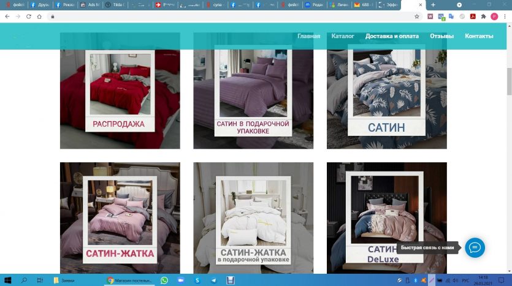This screenshot has width=512, height=286.
Task: Open the РАСПРОДАЖА category card
Action: (x=120, y=91)
